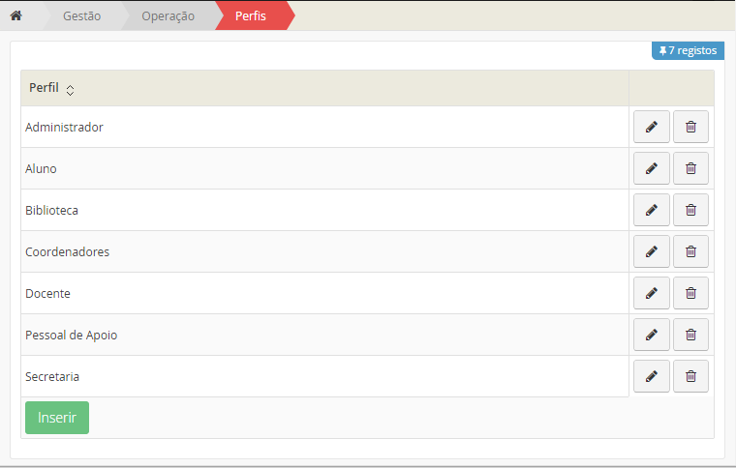This screenshot has width=736, height=468.
Task: Open Operação breadcrumb item
Action: pyautogui.click(x=168, y=15)
